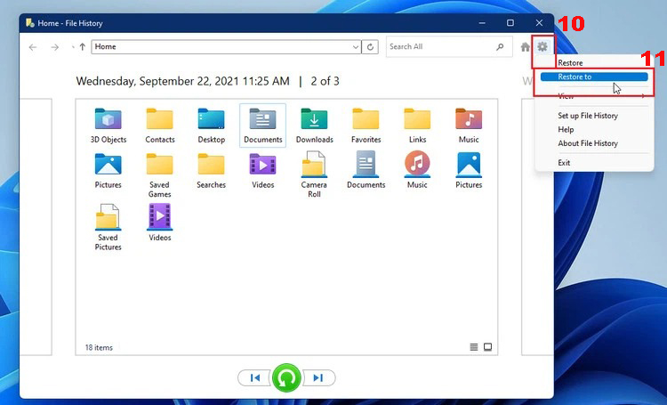
Task: Minimize the File History window
Action: click(x=482, y=23)
